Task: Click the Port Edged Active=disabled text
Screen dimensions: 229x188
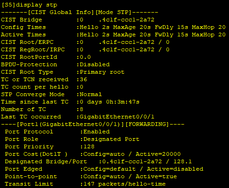Action: [x=175, y=169]
